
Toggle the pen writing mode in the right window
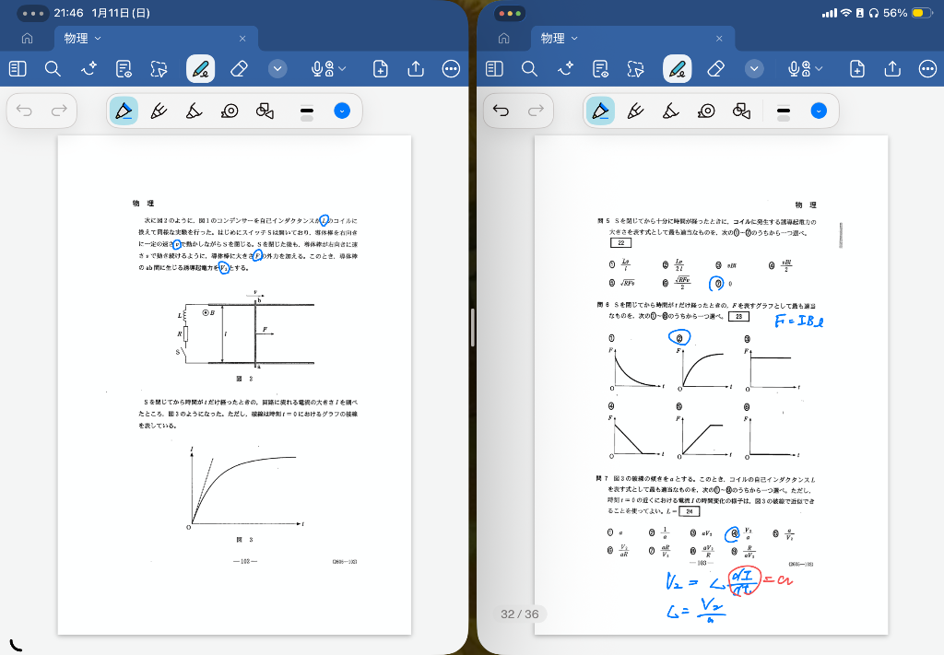[x=677, y=69]
